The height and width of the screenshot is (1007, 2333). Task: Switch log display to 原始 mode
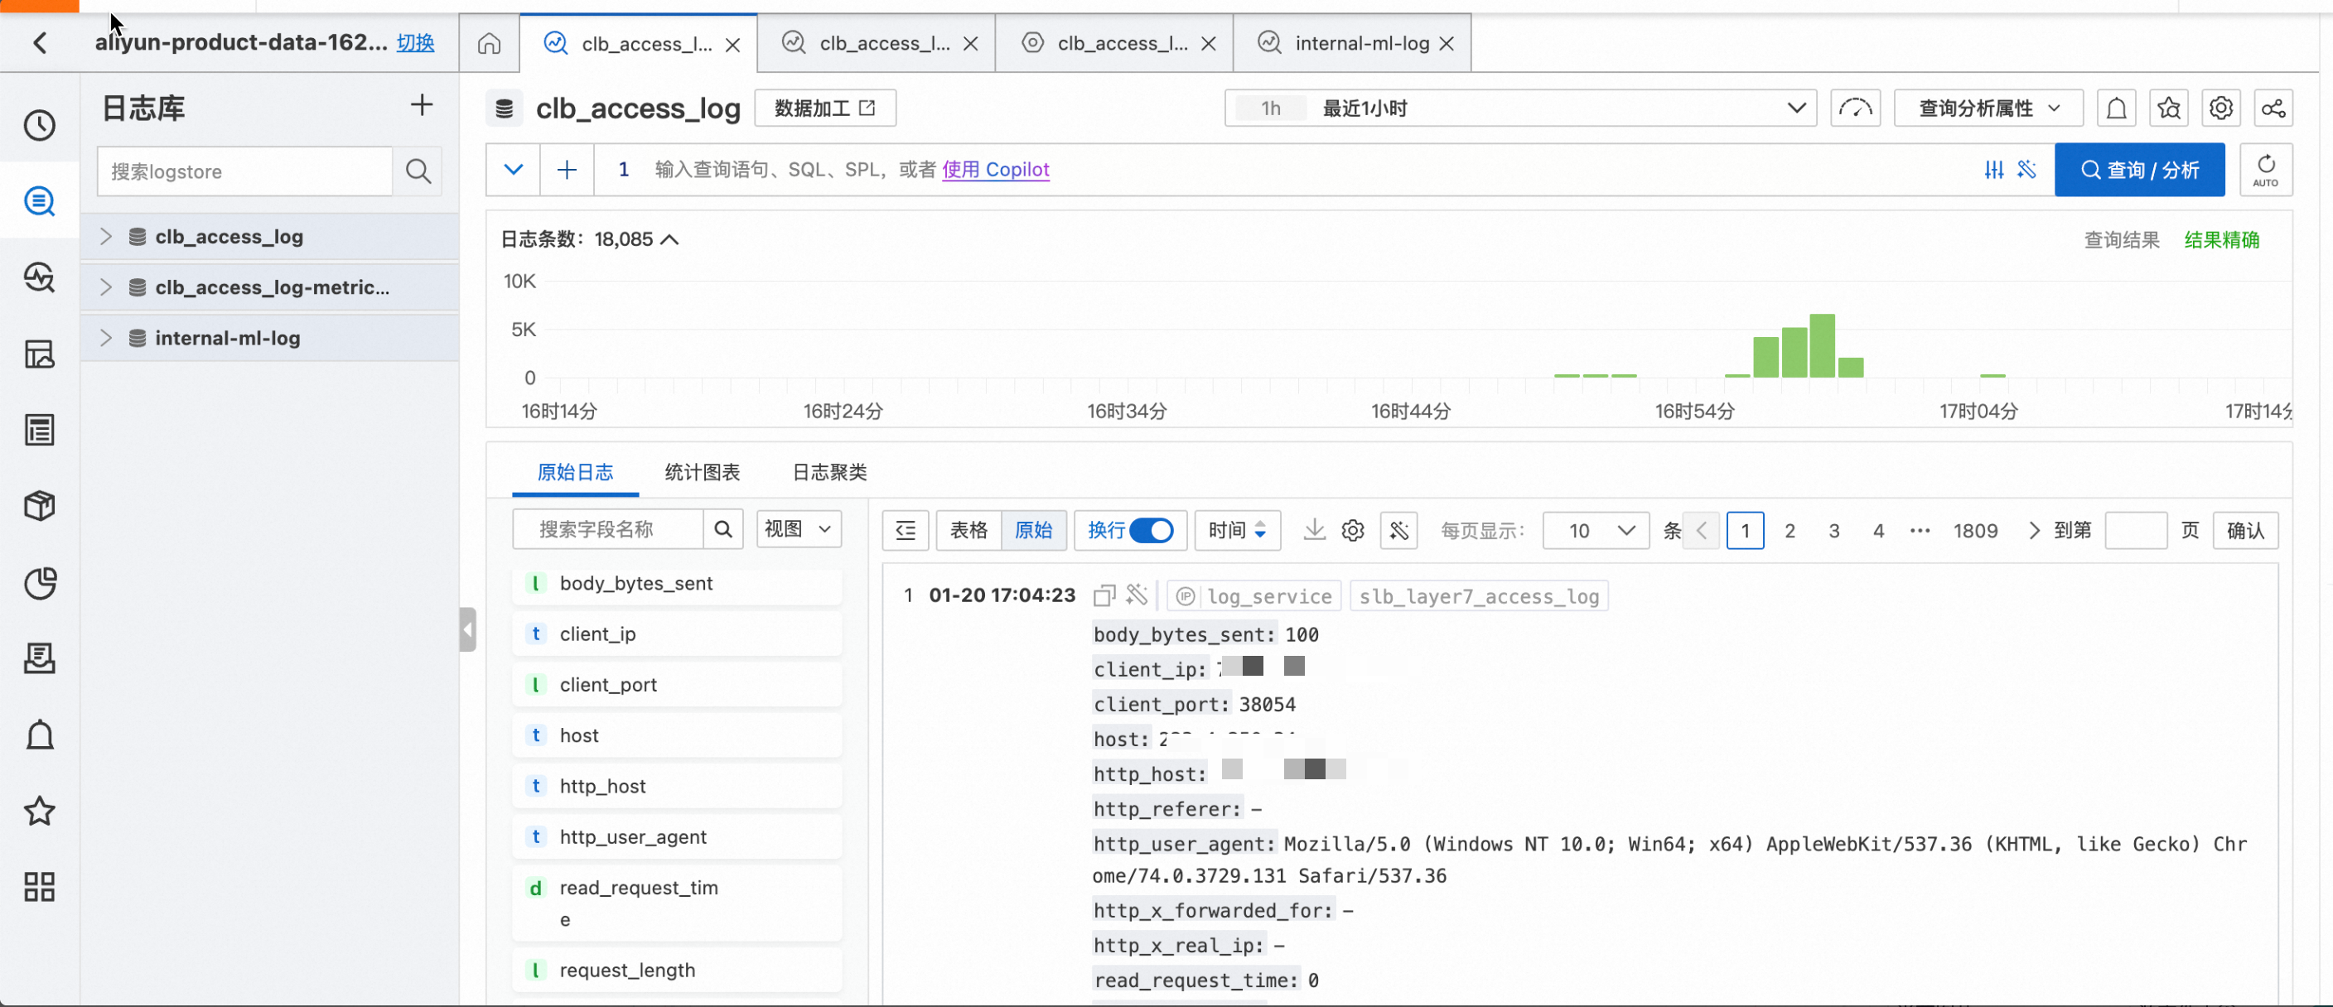1033,530
